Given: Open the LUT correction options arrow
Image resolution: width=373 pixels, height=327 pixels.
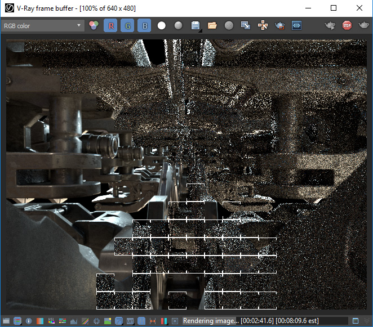Looking at the screenshot, I should [134, 324].
